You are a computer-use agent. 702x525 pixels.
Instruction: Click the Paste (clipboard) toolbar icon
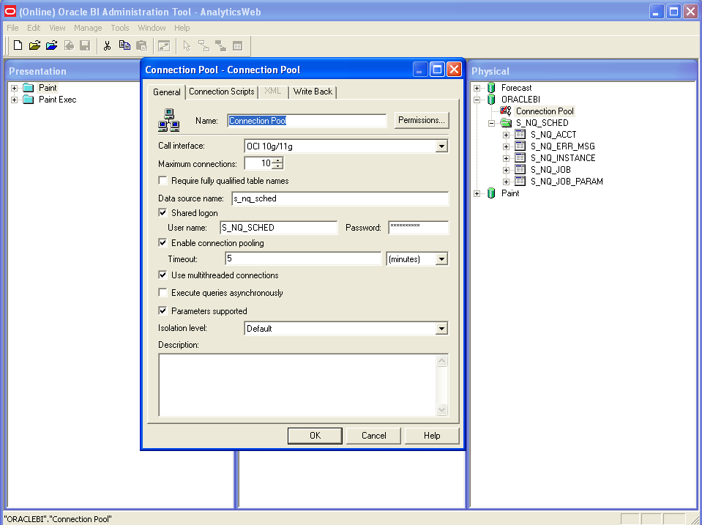tap(141, 45)
